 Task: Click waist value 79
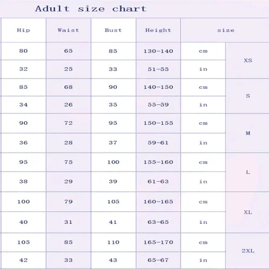[x=68, y=202]
